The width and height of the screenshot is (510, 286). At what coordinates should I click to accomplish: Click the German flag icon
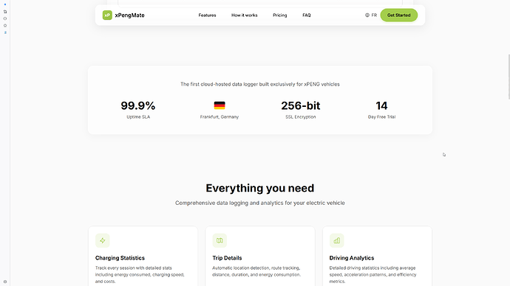click(220, 105)
